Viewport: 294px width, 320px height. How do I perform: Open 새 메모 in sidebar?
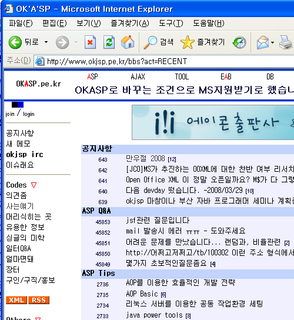(x=18, y=144)
